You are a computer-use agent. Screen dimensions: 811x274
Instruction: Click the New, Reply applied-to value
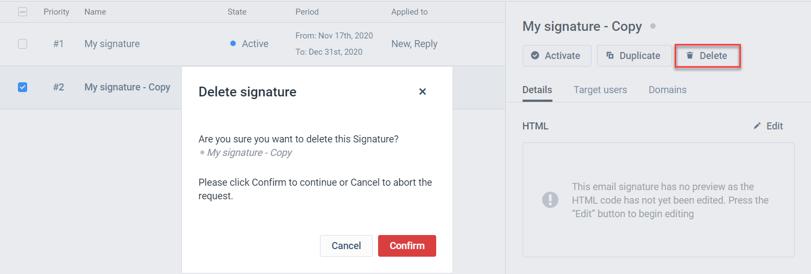[x=414, y=44]
